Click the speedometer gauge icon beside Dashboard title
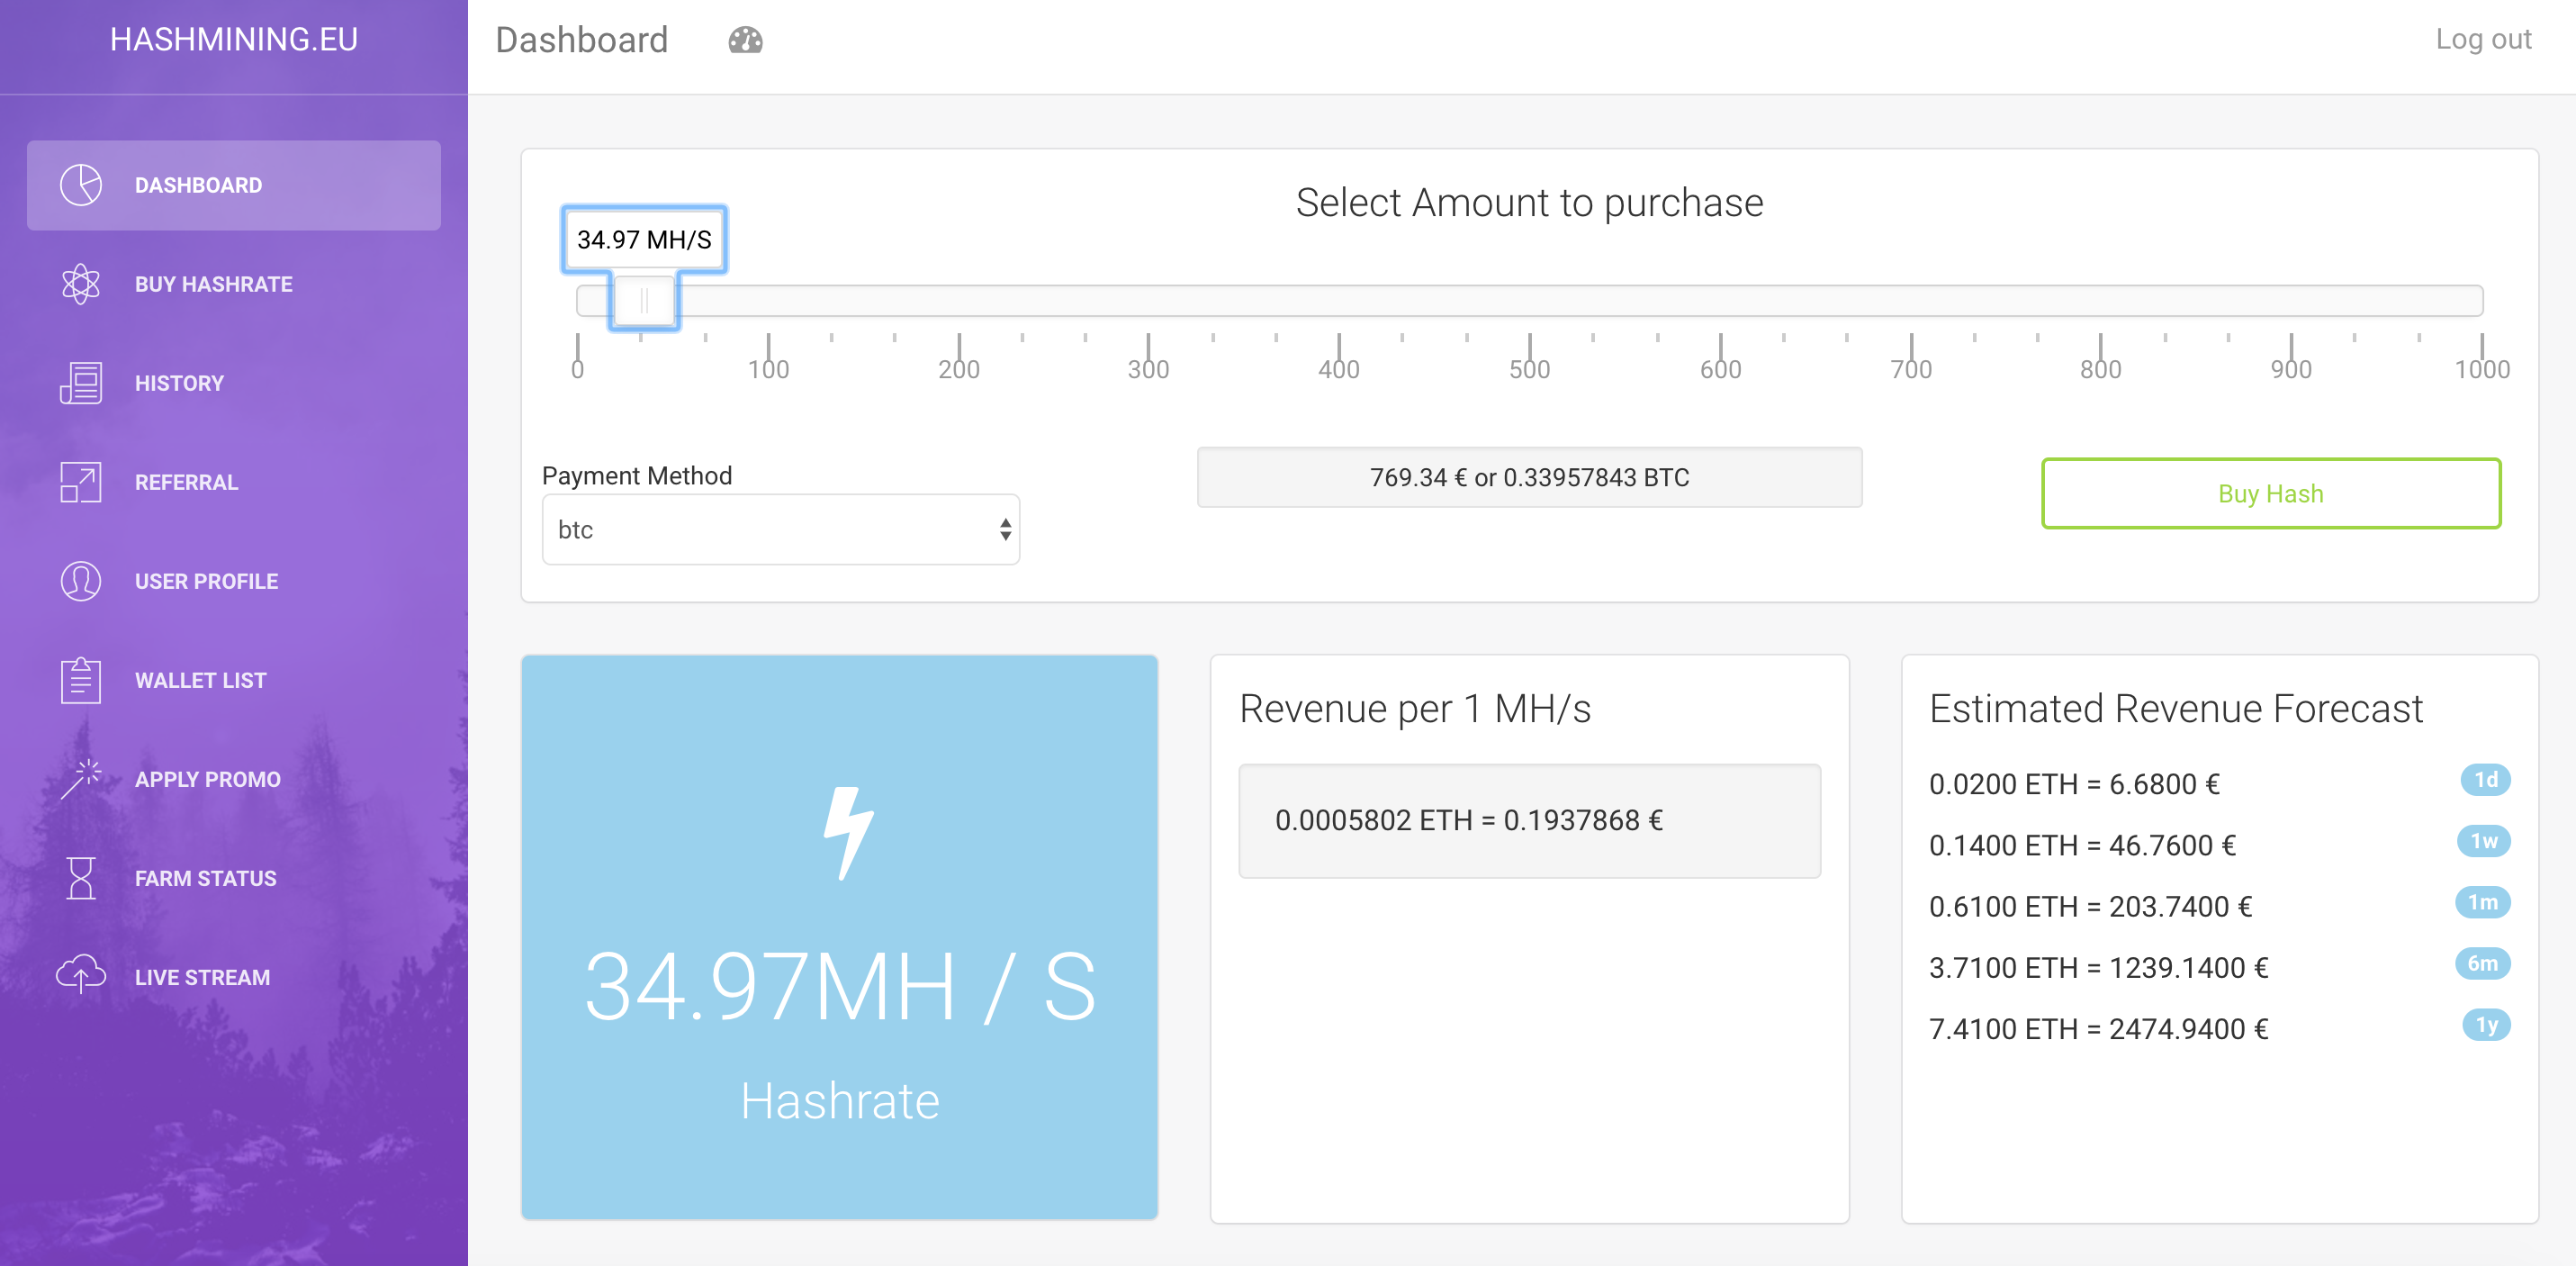The image size is (2576, 1266). pyautogui.click(x=745, y=40)
